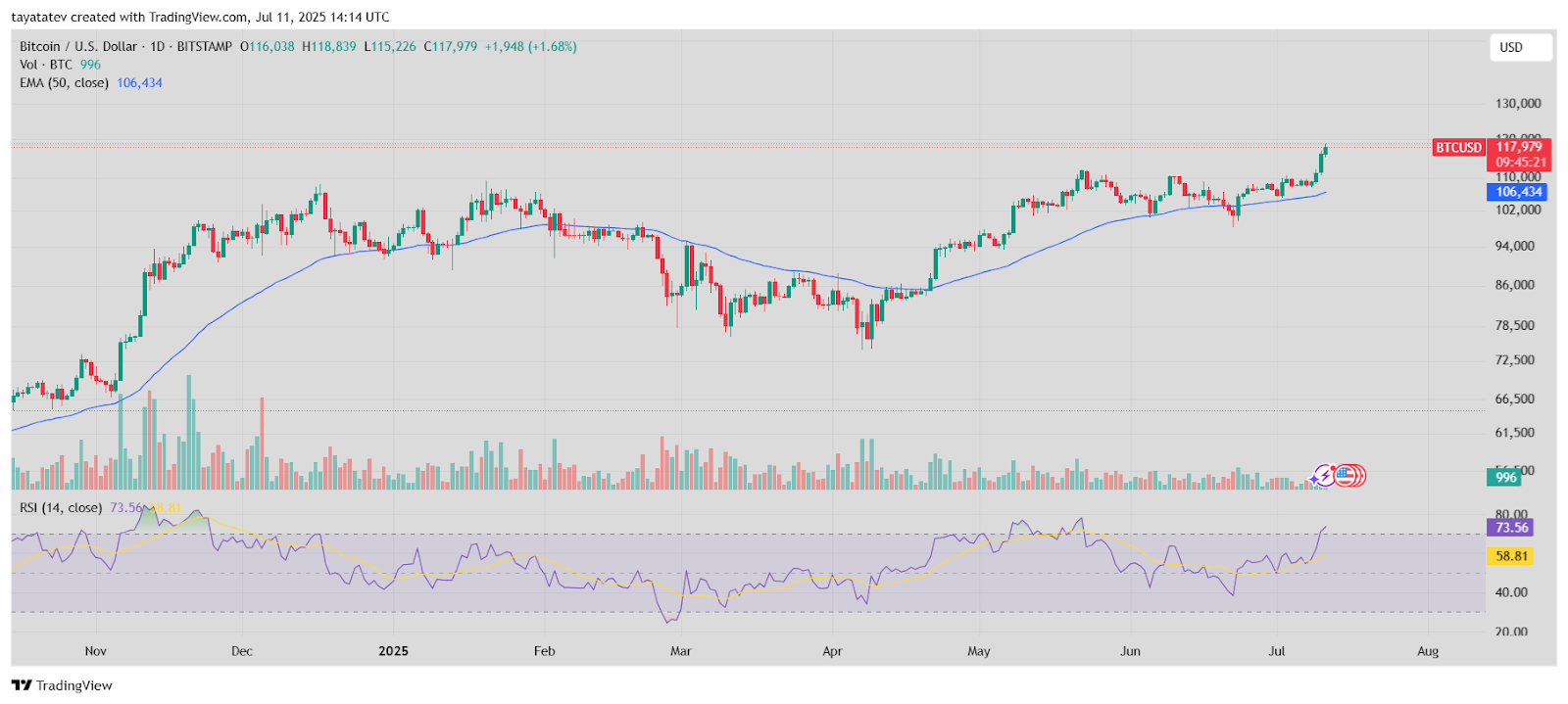Click the 130,000 price axis level
The image size is (1568, 704).
pyautogui.click(x=1518, y=104)
